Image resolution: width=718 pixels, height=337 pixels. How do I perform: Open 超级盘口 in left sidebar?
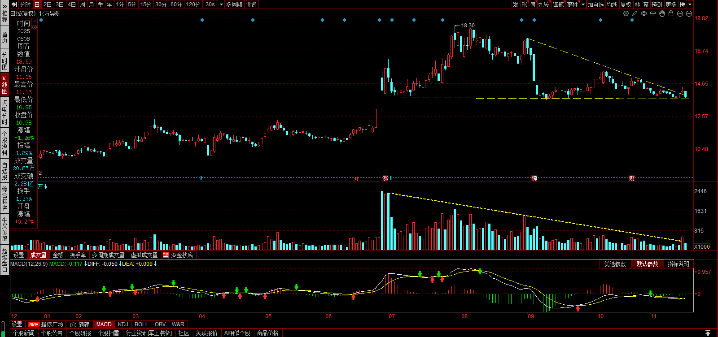tap(4, 259)
